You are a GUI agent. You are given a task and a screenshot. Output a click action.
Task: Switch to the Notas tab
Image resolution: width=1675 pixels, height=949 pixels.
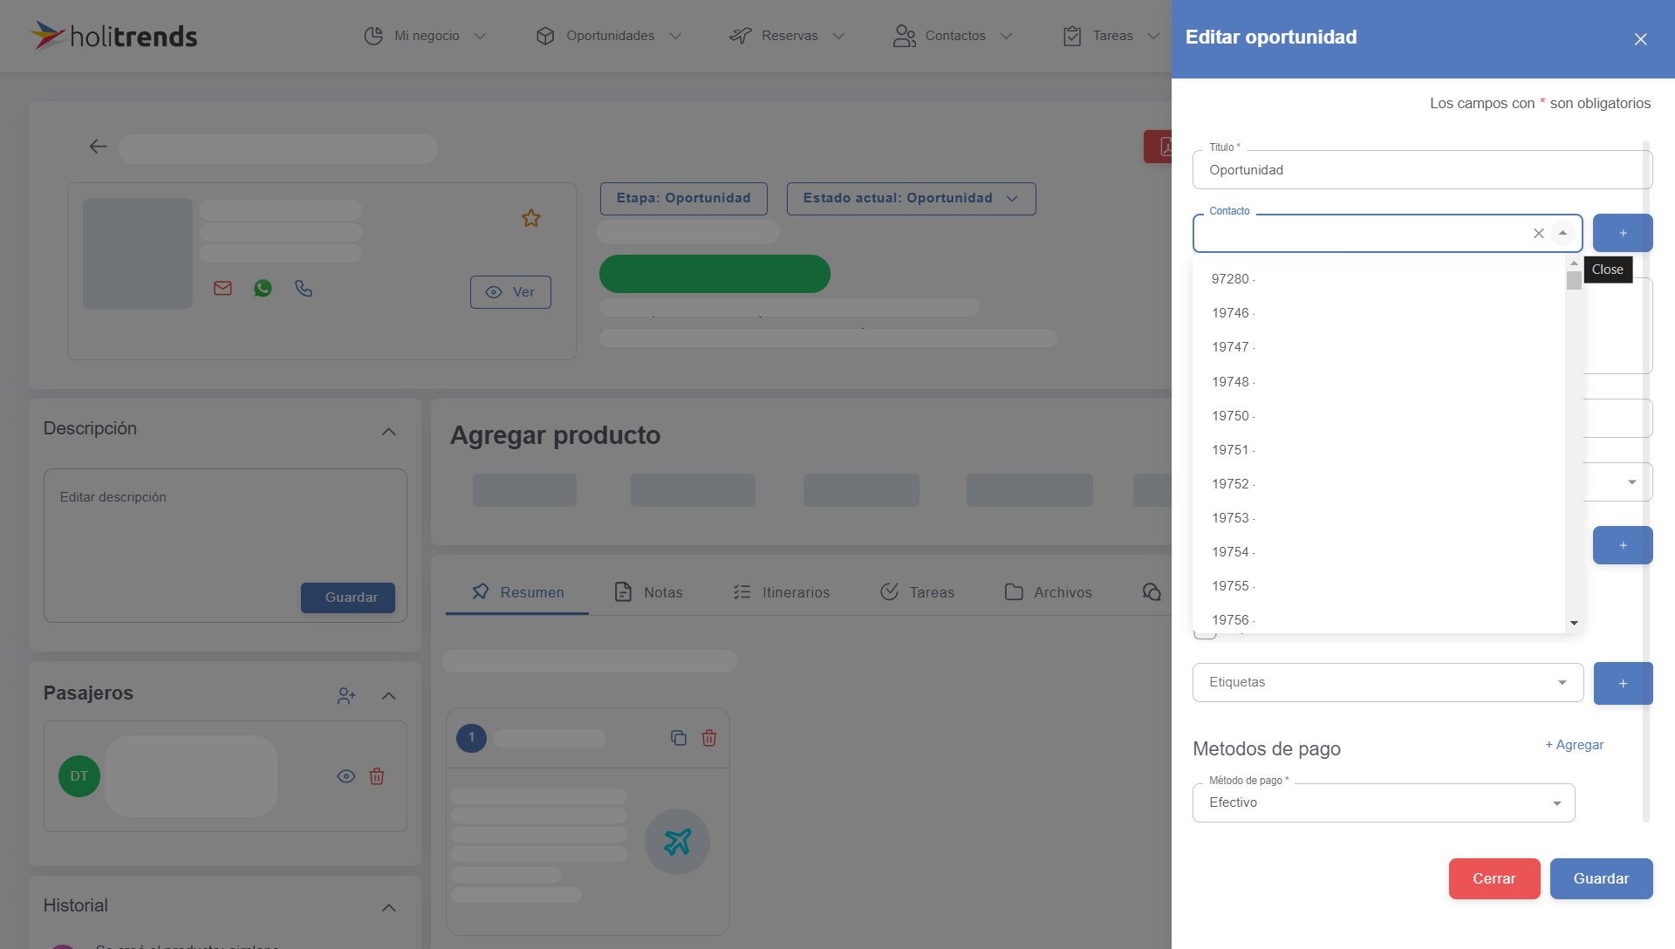[663, 591]
